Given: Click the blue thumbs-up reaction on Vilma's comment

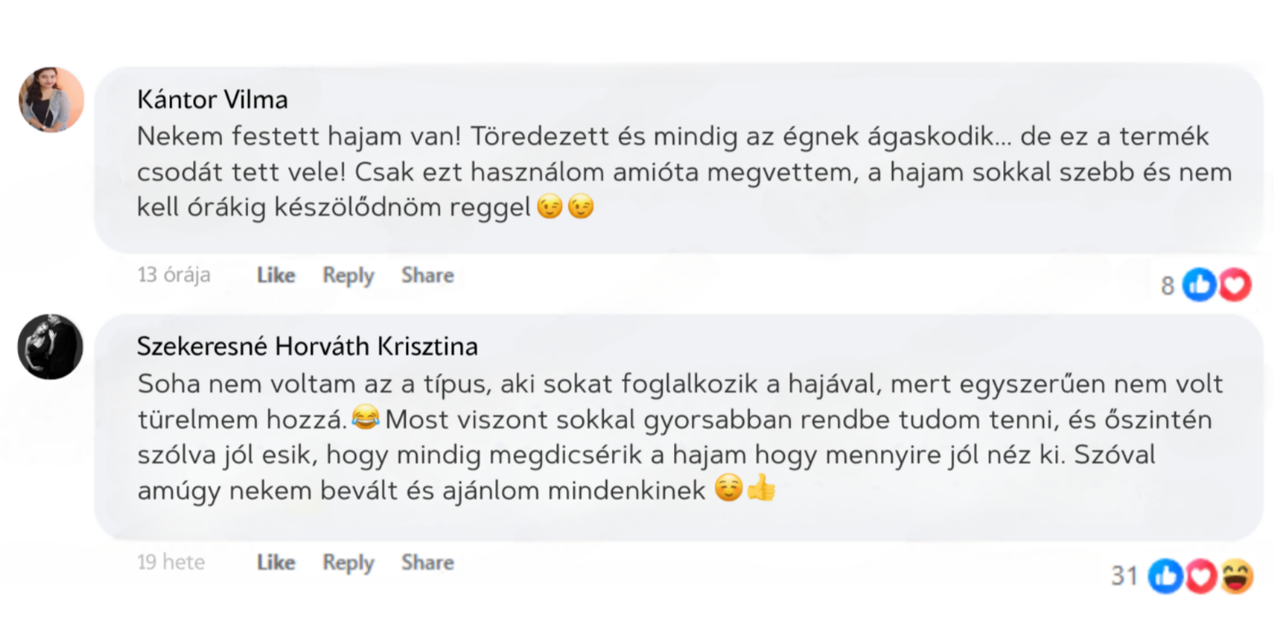Looking at the screenshot, I should tap(1200, 285).
